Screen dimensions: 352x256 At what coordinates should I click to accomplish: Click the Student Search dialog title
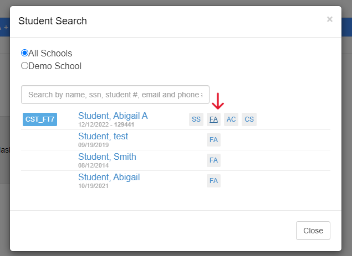(53, 21)
